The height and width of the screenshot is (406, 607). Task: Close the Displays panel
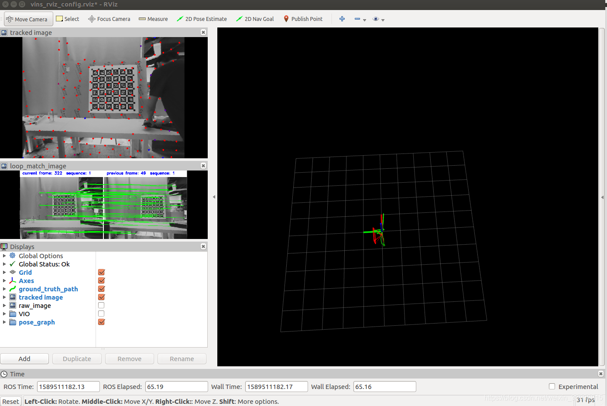[x=203, y=246]
